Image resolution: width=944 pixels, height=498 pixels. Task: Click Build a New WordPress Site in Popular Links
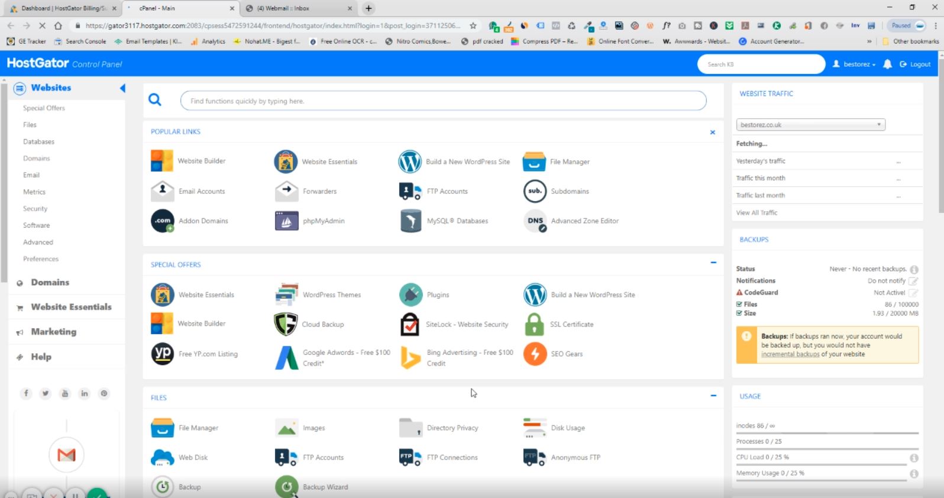454,161
